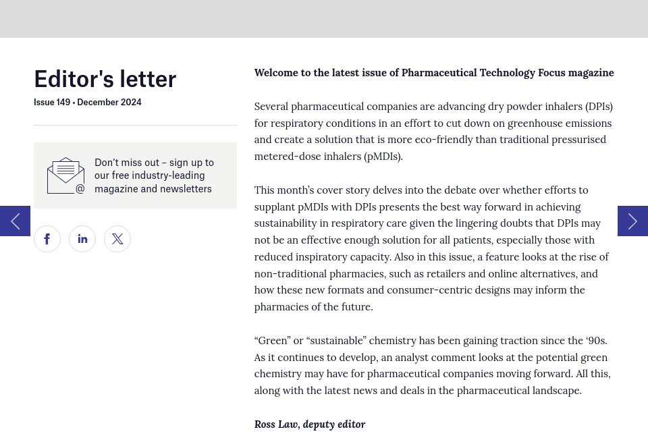Select the 'Editor's letter' heading
This screenshot has width=648, height=442.
105,79
